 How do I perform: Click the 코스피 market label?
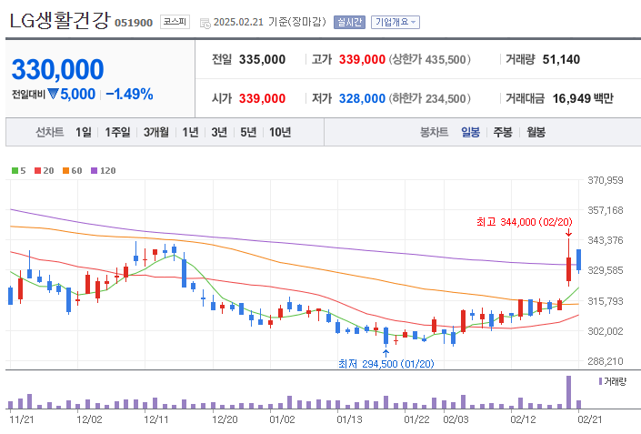(175, 22)
